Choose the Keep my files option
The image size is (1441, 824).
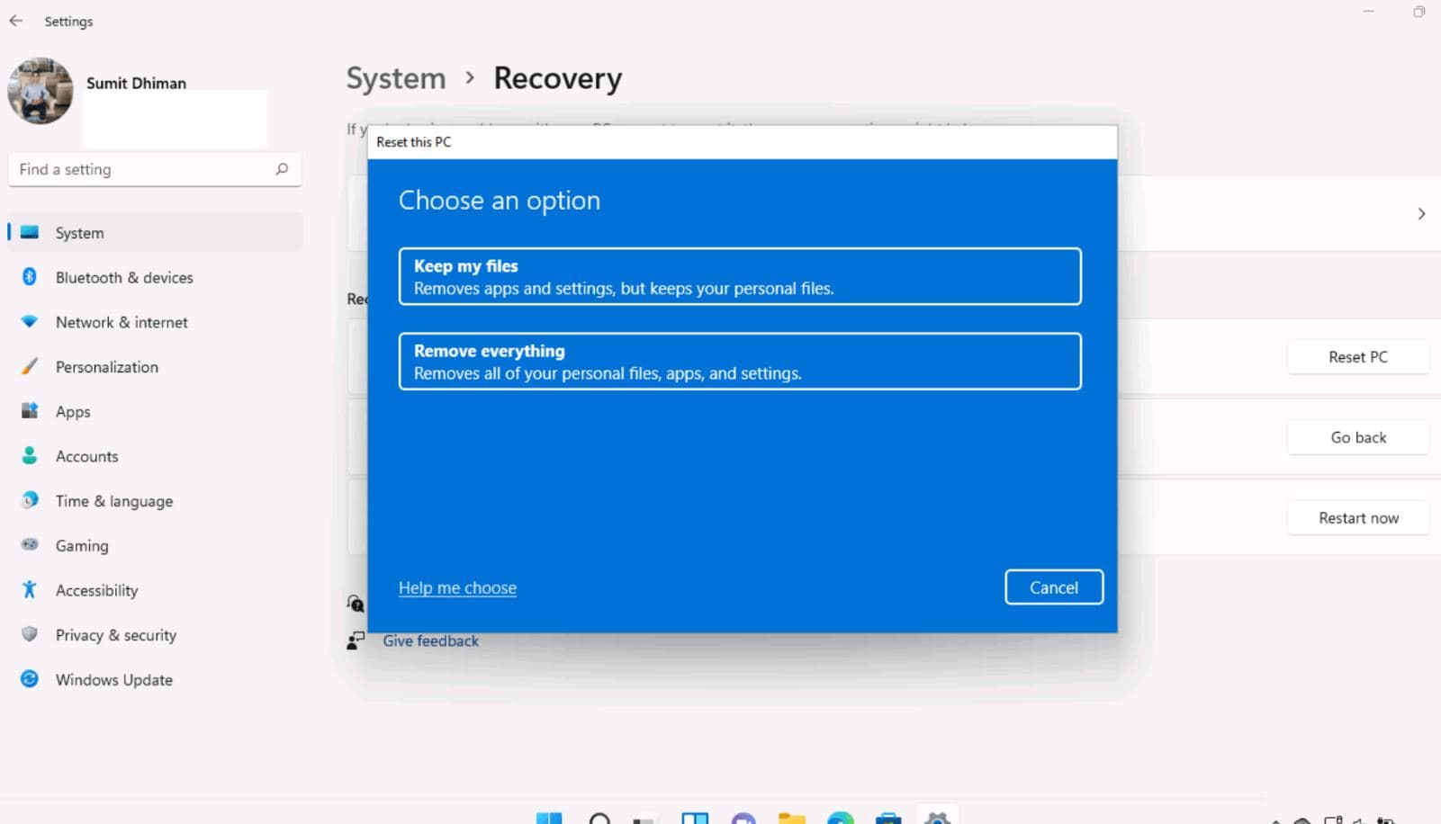pos(739,276)
